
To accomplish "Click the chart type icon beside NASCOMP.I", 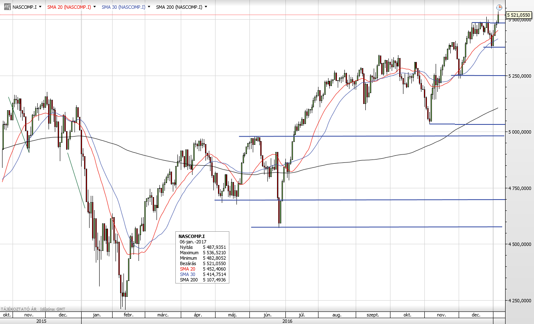I will coord(7,7).
